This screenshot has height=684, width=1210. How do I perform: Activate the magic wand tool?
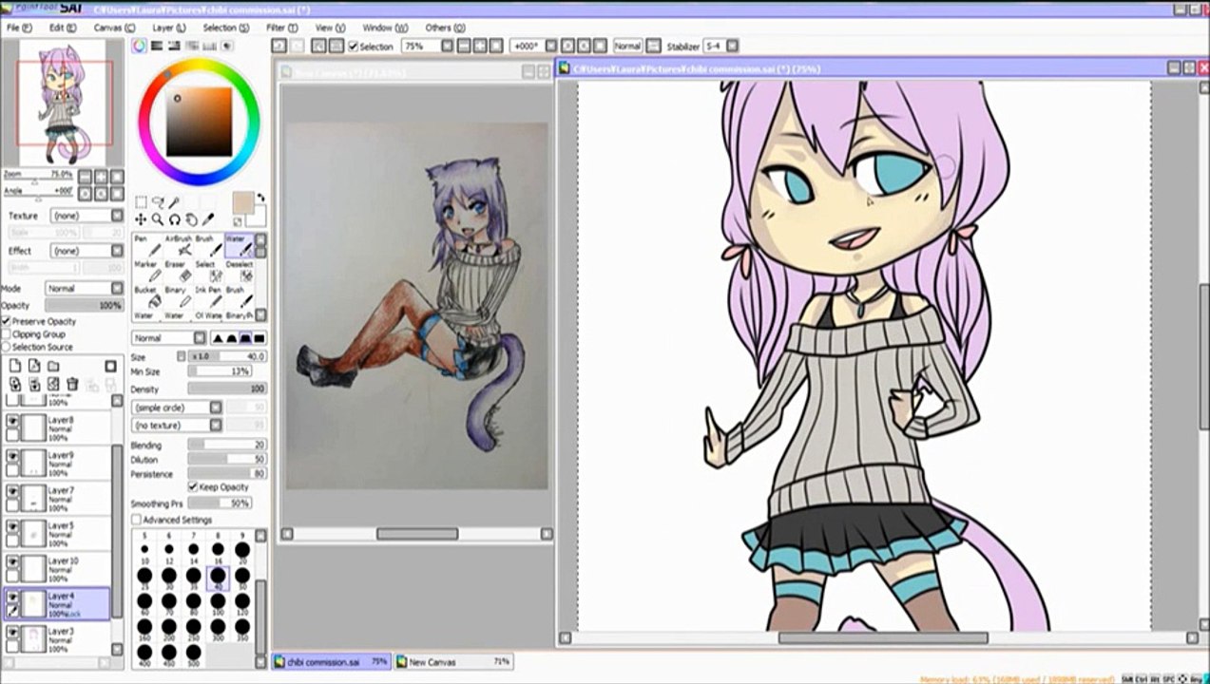click(175, 202)
